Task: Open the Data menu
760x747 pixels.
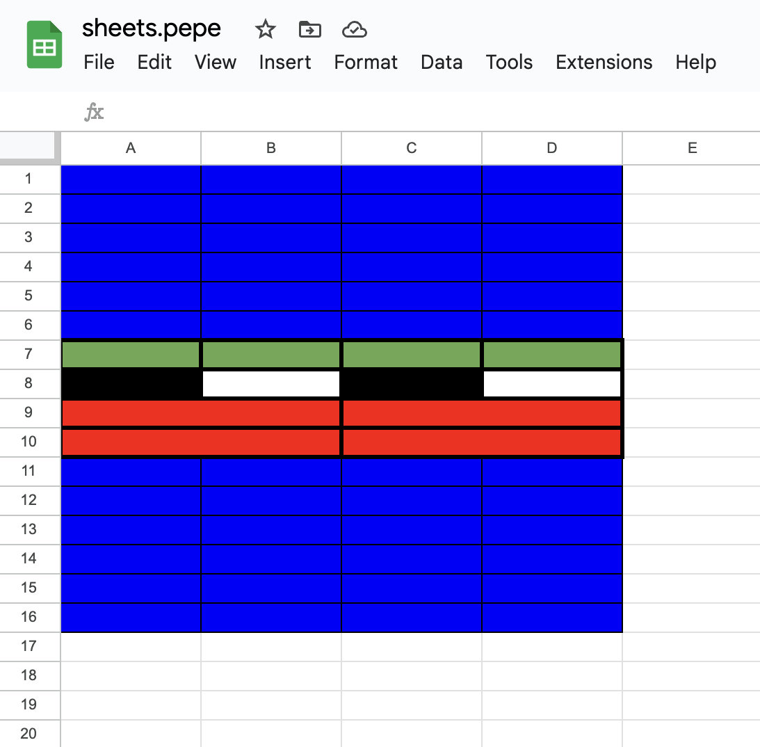Action: tap(442, 62)
